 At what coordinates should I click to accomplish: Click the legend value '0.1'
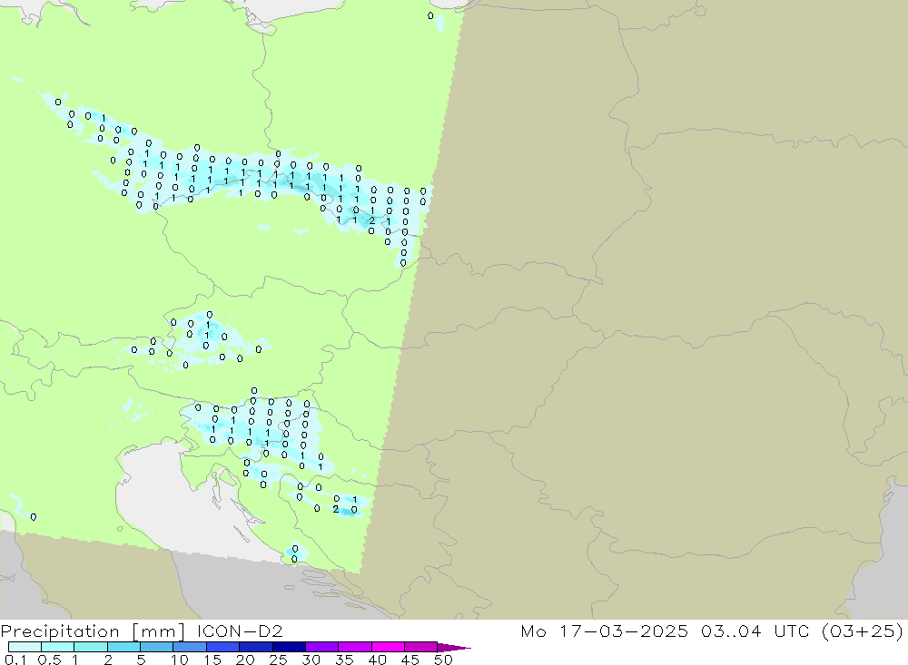point(15,660)
